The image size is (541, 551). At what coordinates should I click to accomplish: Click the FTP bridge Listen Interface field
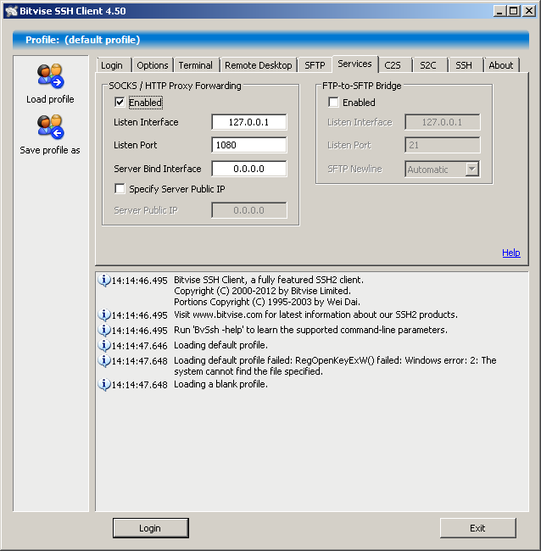(443, 122)
